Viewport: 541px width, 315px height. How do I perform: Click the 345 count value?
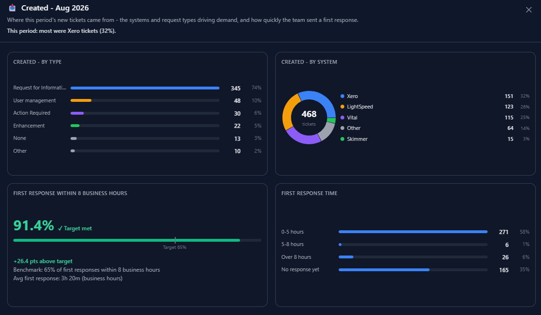tap(236, 89)
